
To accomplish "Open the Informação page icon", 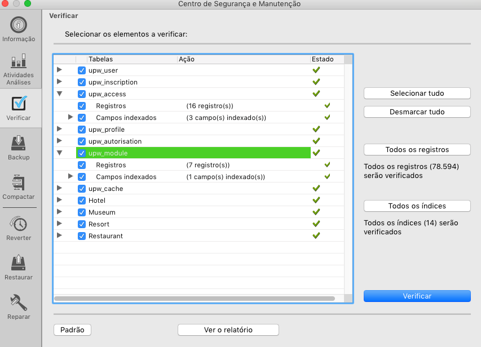I will tap(19, 25).
